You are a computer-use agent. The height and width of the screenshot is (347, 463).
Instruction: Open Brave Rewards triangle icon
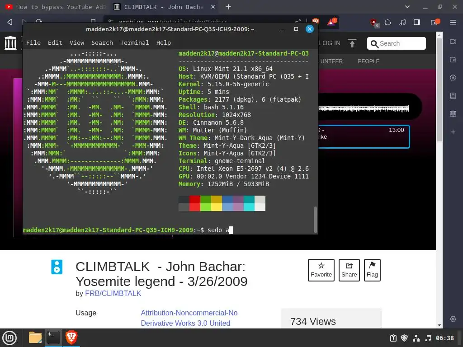pyautogui.click(x=331, y=22)
